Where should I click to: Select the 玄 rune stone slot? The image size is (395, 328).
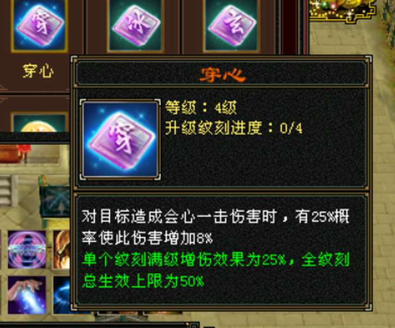[x=231, y=25]
